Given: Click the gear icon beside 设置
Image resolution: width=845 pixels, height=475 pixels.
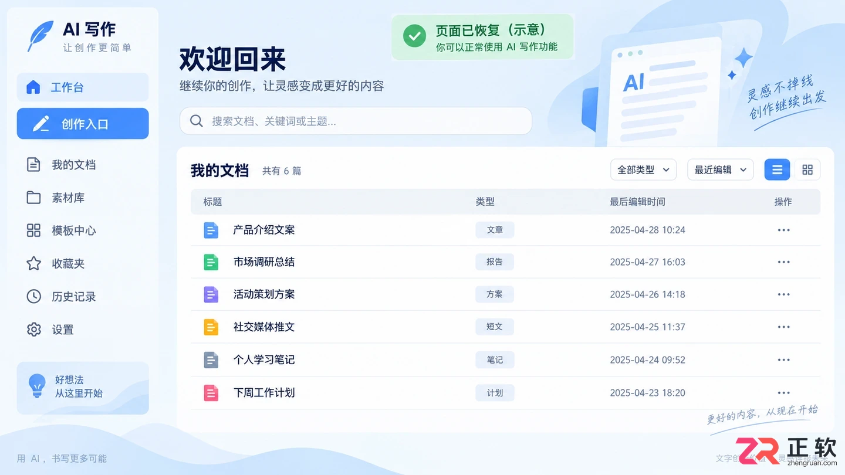Looking at the screenshot, I should click(33, 329).
